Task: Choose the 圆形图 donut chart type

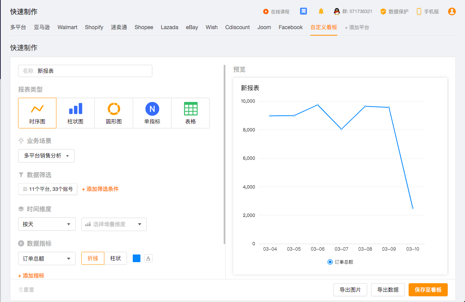Action: pos(114,113)
